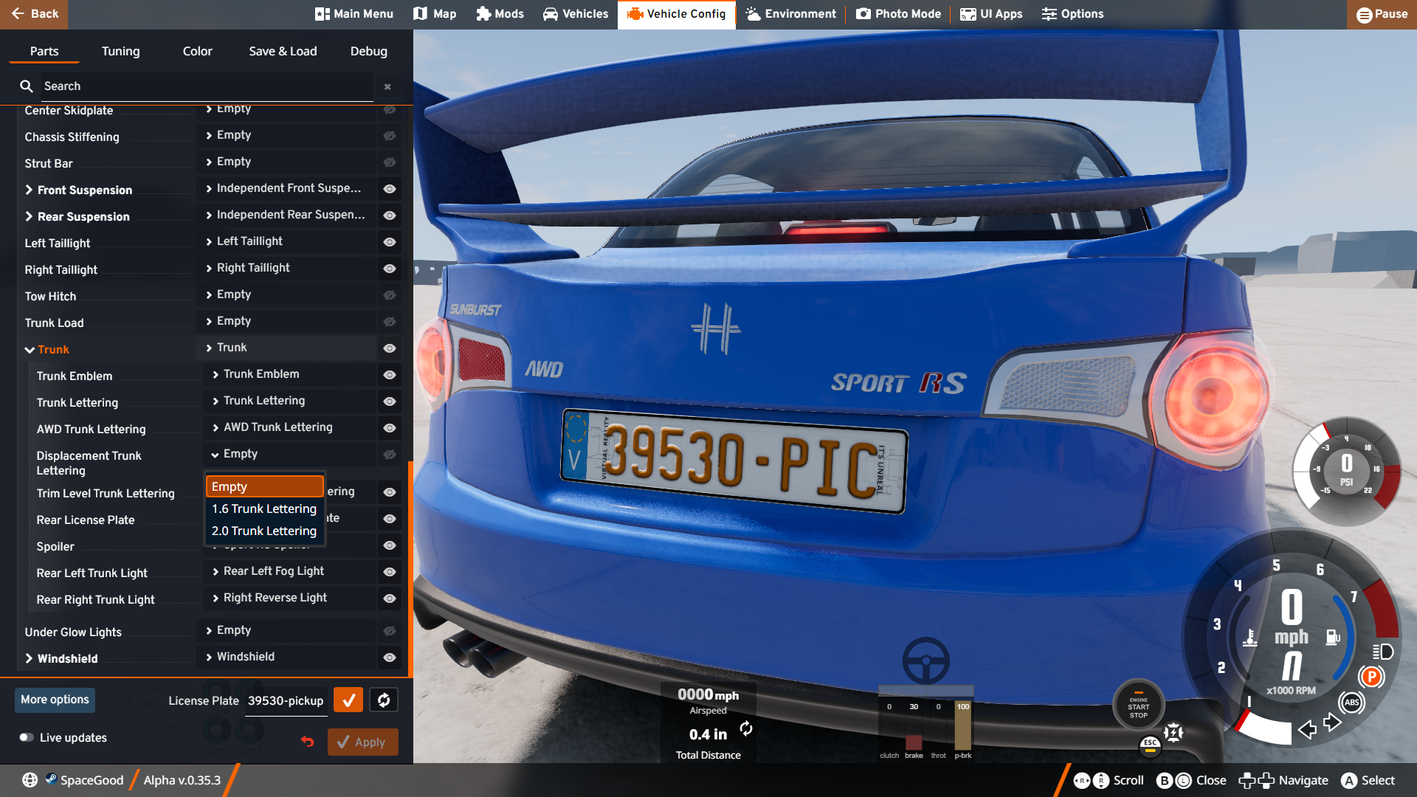Viewport: 1417px width, 797px height.
Task: Collapse the Trunk tree section
Action: tap(30, 350)
